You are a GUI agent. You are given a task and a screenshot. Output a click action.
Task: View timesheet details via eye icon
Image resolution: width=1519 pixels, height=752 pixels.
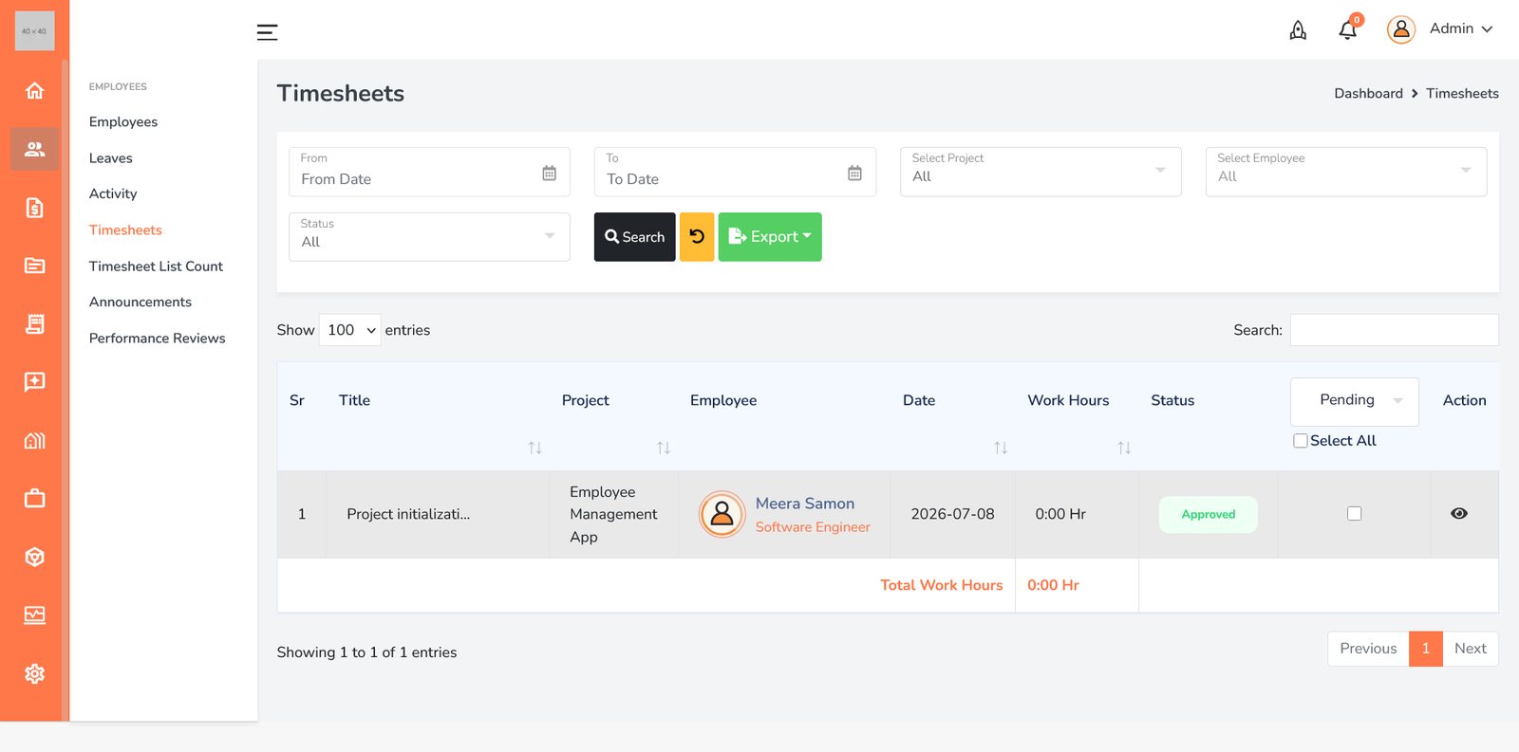click(1459, 513)
